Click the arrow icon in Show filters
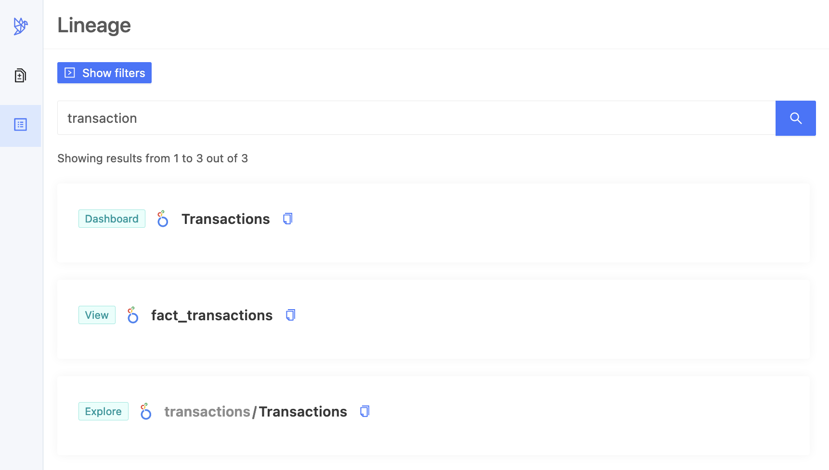Image resolution: width=829 pixels, height=470 pixels. [x=70, y=73]
